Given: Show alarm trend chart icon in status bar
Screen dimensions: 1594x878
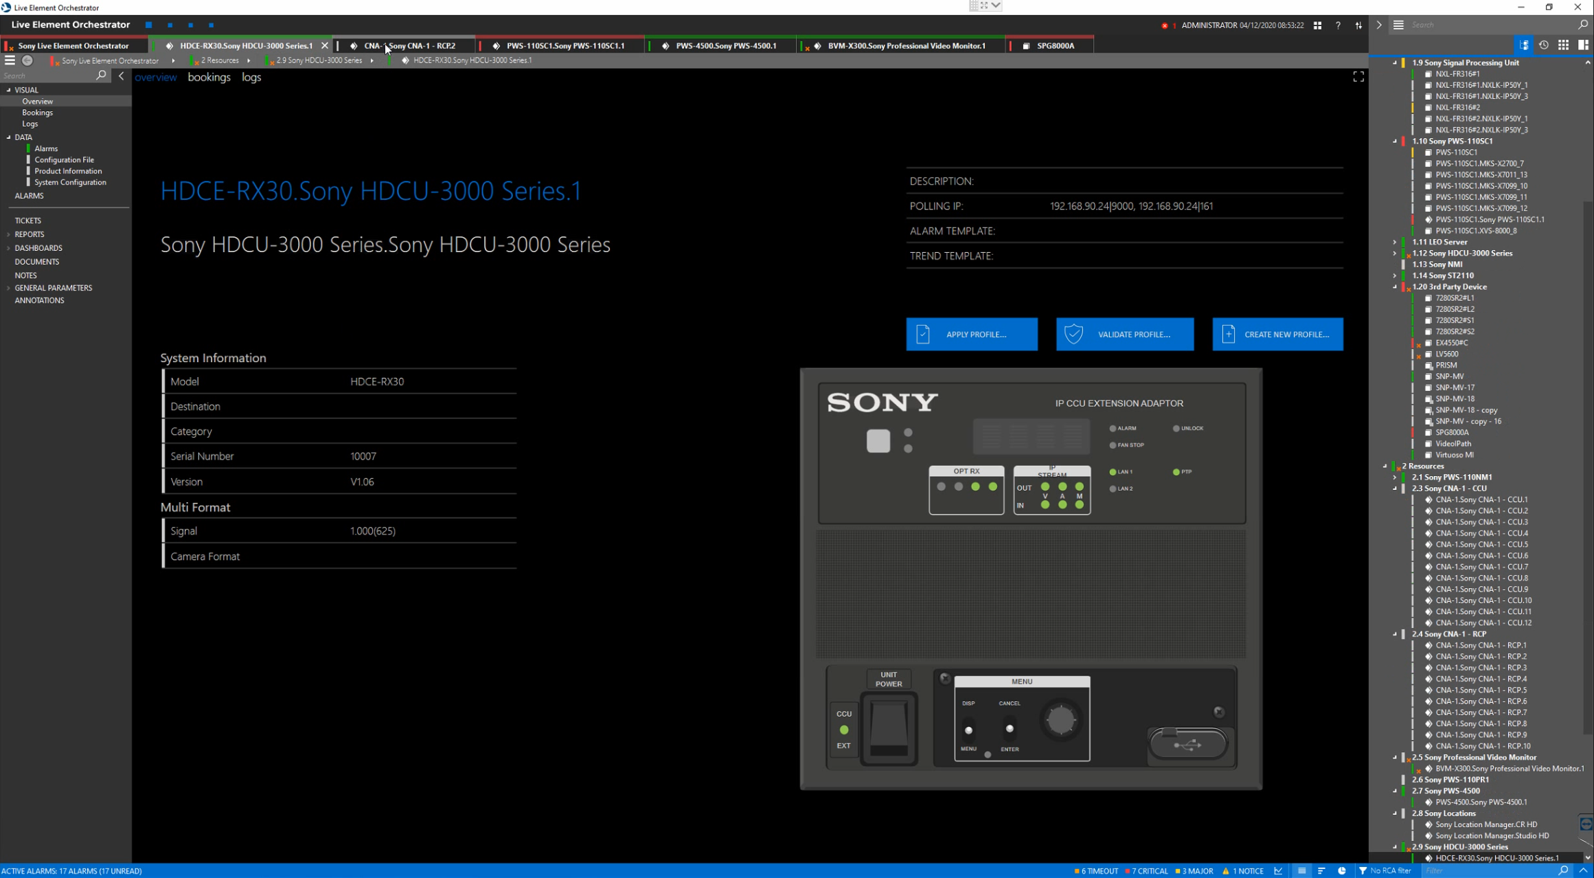Looking at the screenshot, I should click(1278, 870).
